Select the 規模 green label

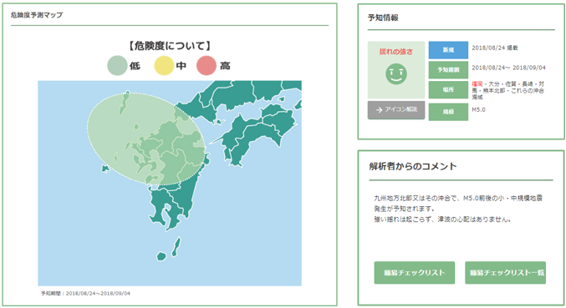coord(448,112)
